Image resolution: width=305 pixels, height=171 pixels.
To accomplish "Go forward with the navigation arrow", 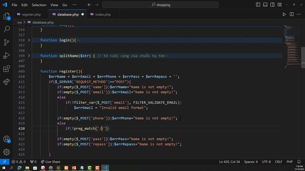I will click(x=97, y=5).
